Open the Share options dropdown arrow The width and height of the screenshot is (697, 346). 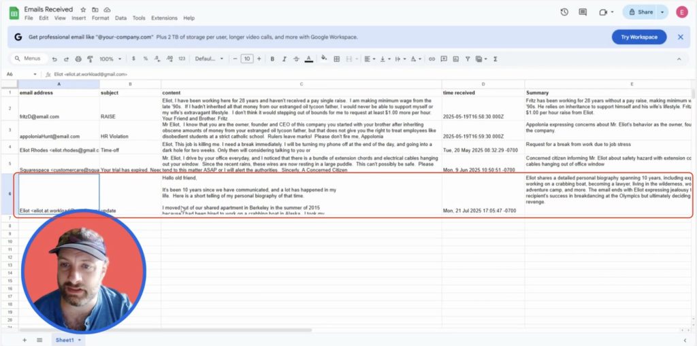coord(662,12)
